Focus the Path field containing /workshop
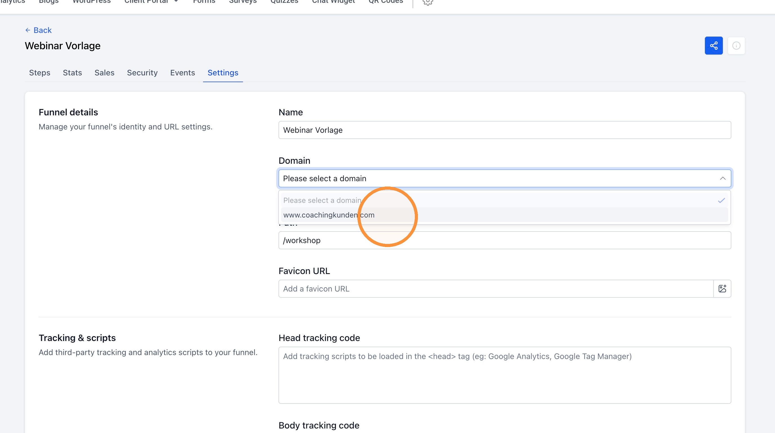 tap(505, 240)
